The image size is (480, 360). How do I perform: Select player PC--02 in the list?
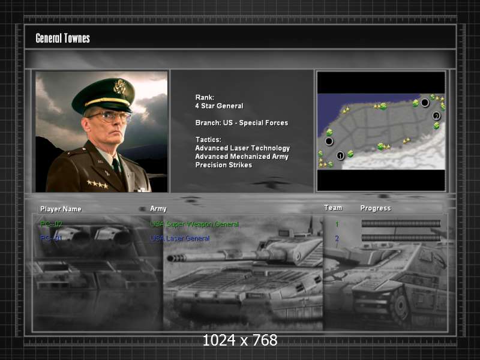[52, 224]
